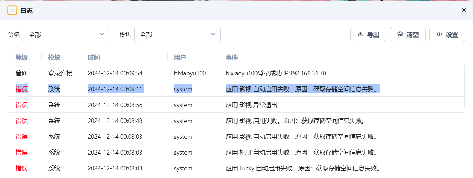Sort by the 用户 column header

tap(180, 57)
